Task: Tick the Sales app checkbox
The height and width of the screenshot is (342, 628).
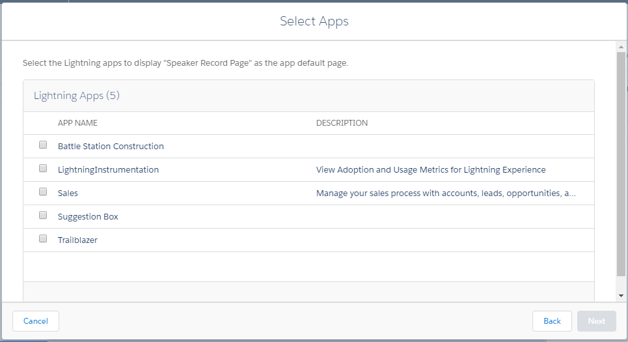Action: pyautogui.click(x=43, y=192)
